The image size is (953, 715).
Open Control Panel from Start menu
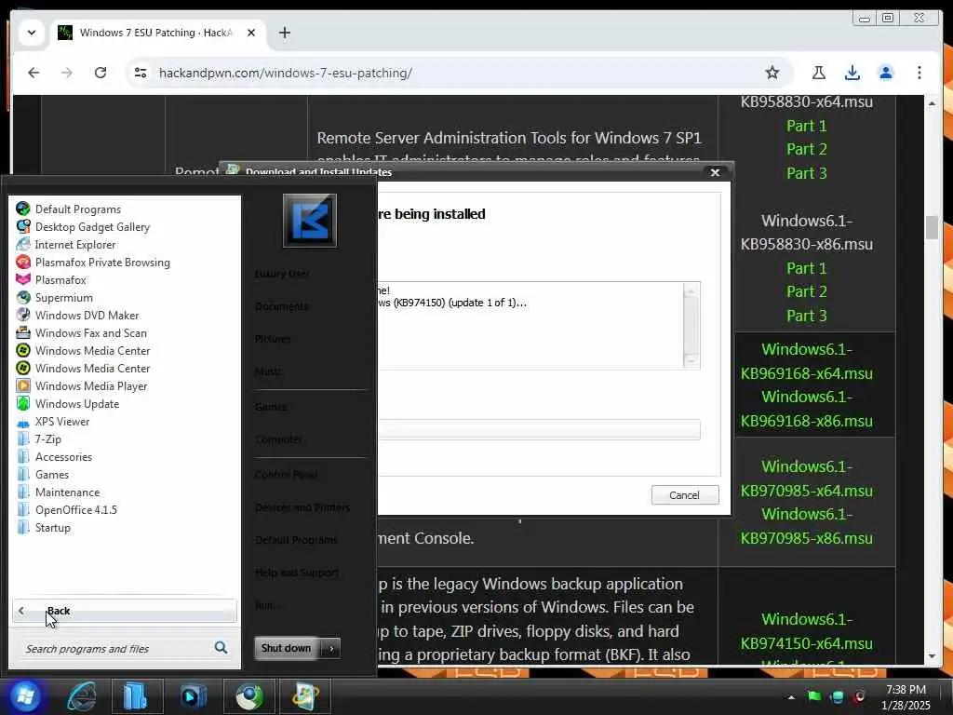click(286, 474)
